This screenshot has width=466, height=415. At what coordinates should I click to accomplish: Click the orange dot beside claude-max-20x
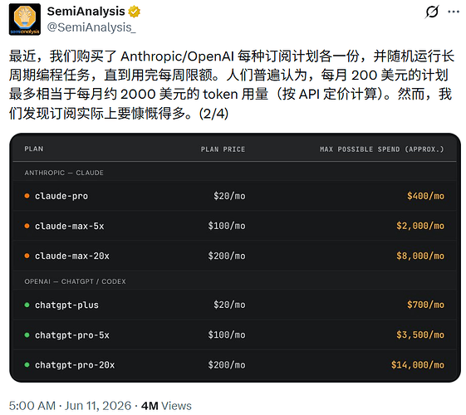(27, 256)
